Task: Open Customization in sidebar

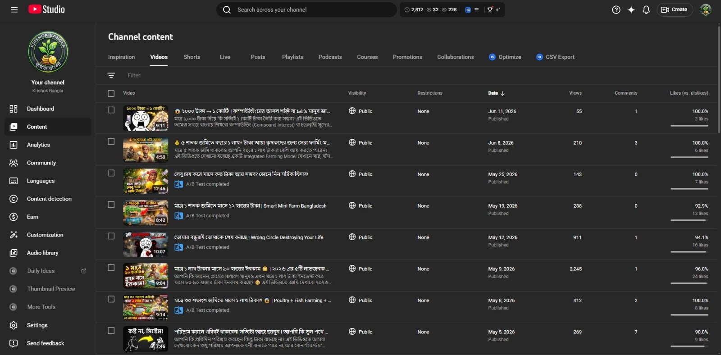Action: point(48,235)
